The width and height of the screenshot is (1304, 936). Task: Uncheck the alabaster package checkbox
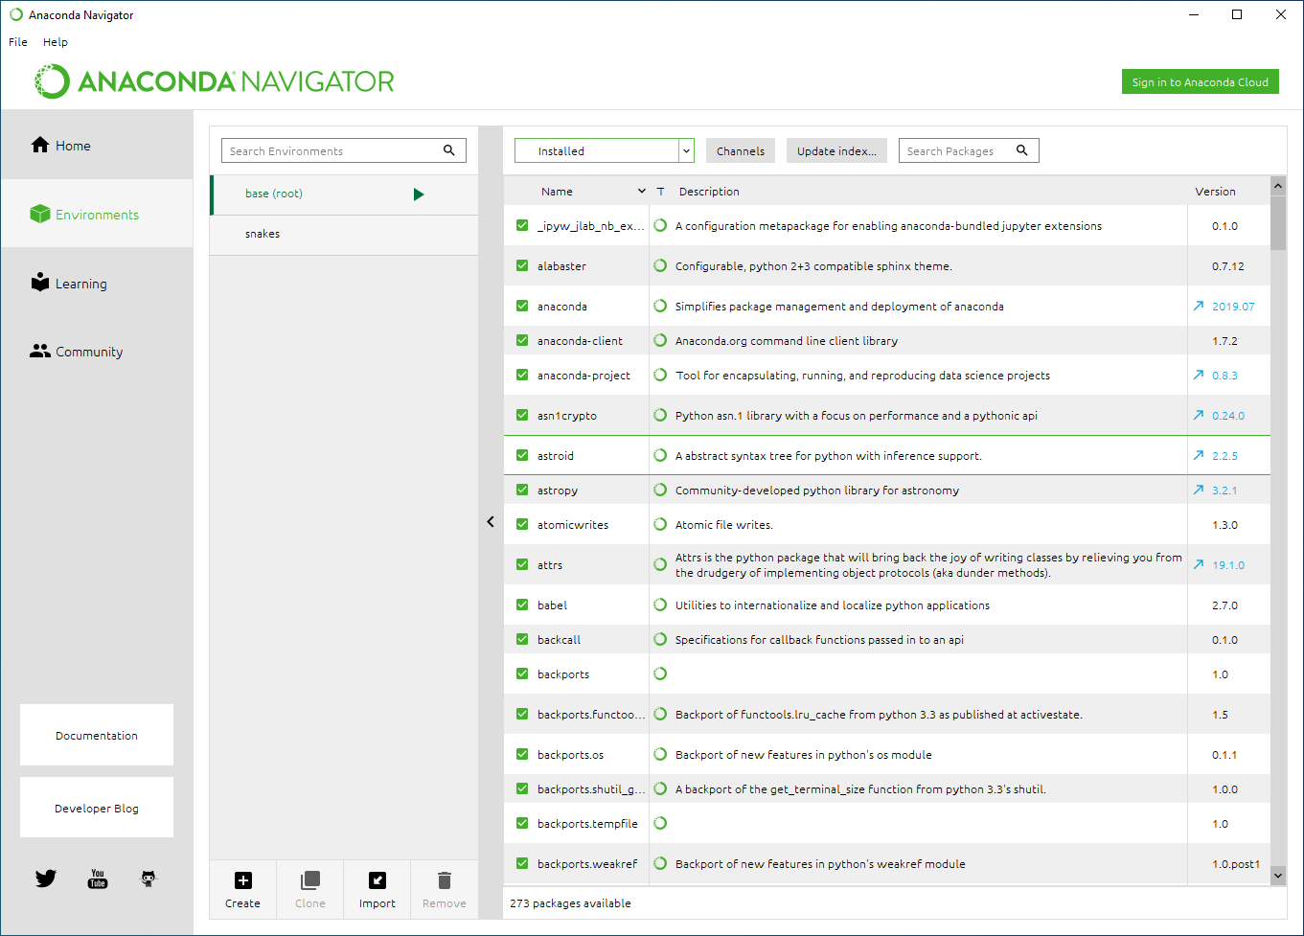[522, 266]
